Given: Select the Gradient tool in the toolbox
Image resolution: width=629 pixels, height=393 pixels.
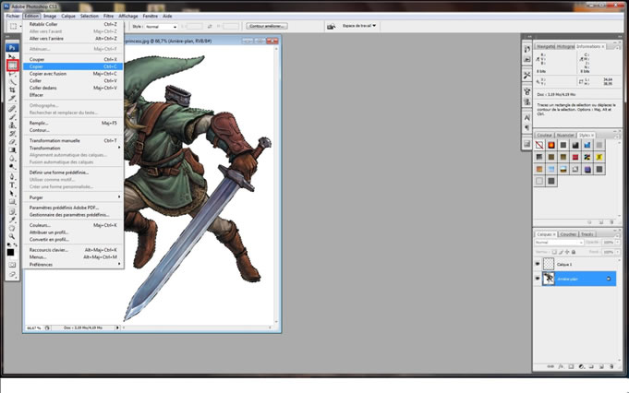Looking at the screenshot, I should tap(12, 149).
